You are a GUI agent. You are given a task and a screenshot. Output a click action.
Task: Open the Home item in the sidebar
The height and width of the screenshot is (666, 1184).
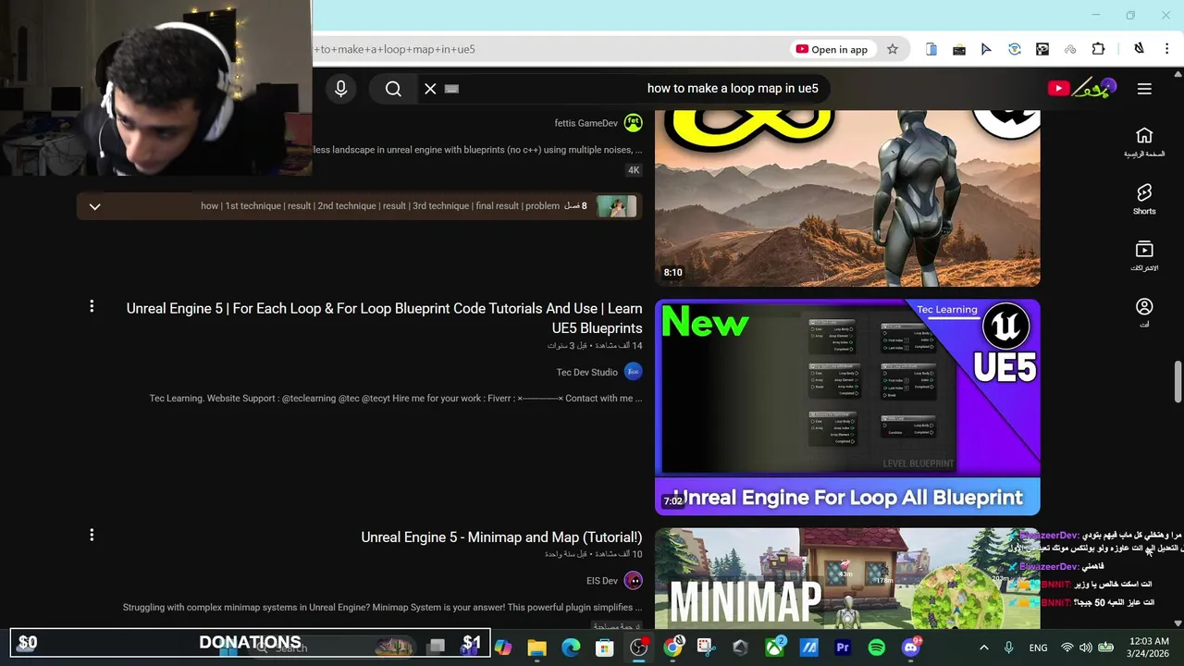(1144, 142)
